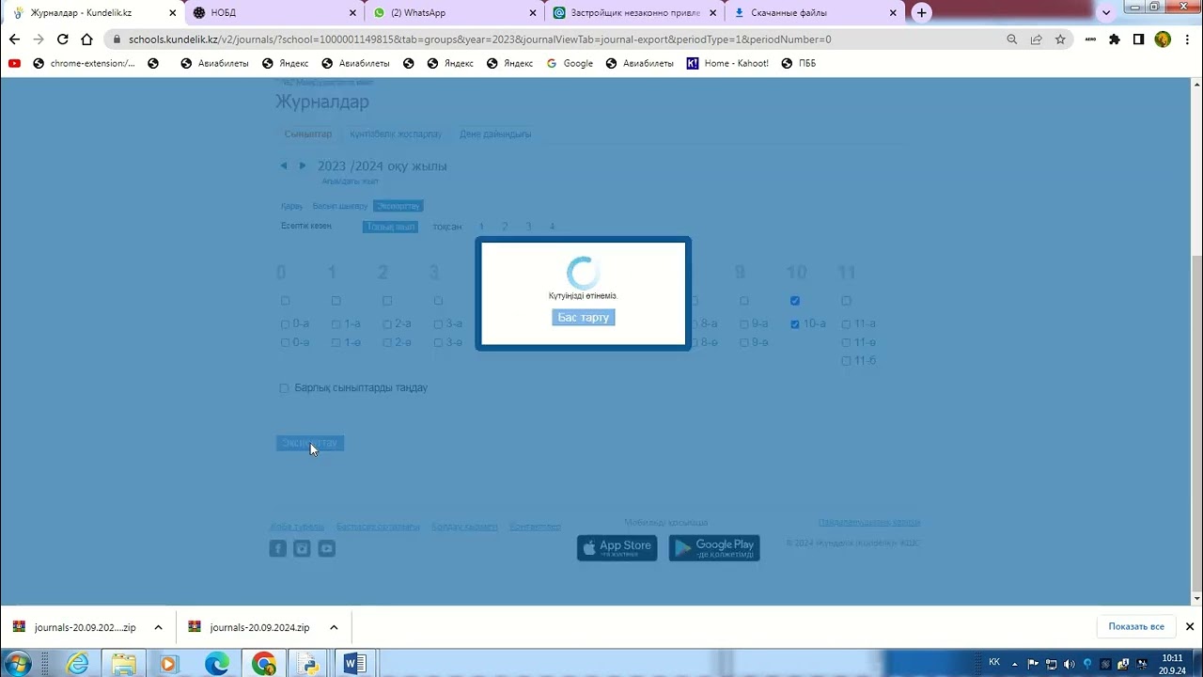1203x677 pixels.
Task: Open the Дене дайындығы tab
Action: pos(495,134)
